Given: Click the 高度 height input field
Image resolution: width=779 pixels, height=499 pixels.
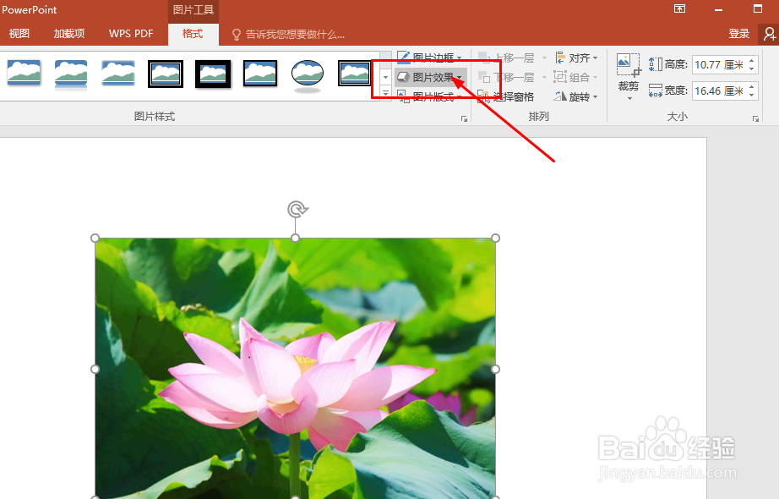Looking at the screenshot, I should point(719,64).
